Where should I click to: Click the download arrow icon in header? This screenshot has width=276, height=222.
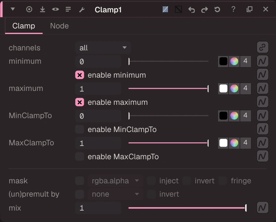click(x=42, y=9)
